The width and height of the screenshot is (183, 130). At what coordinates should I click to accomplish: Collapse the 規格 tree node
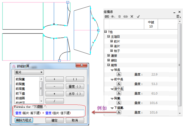tap(109, 65)
